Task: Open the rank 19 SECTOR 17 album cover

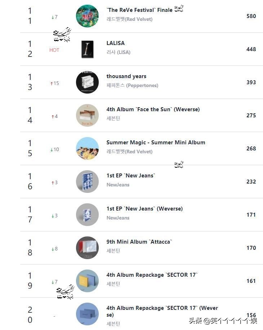Action: [x=87, y=281]
